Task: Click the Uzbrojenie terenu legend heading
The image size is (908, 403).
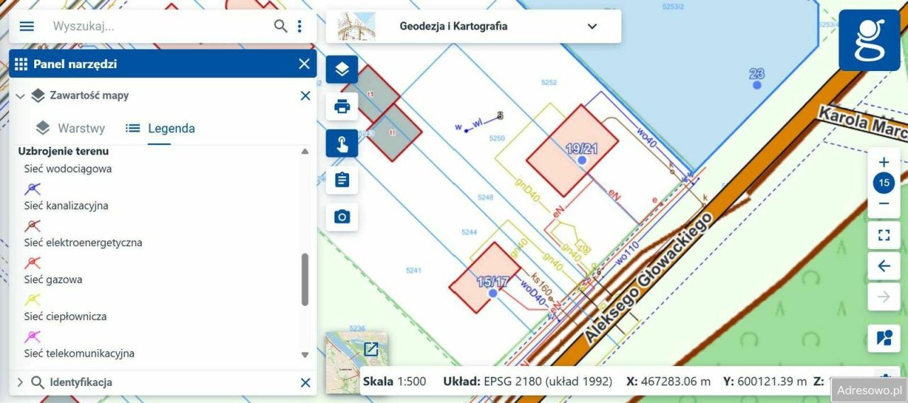Action: click(x=63, y=151)
